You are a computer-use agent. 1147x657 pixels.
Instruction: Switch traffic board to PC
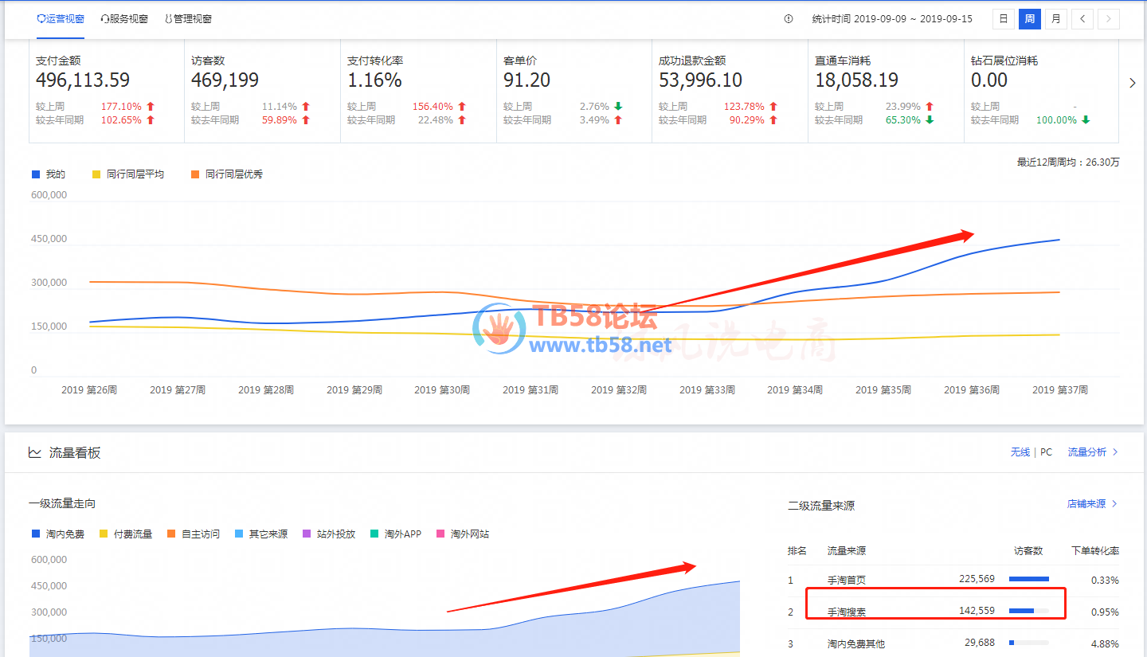tap(1046, 452)
